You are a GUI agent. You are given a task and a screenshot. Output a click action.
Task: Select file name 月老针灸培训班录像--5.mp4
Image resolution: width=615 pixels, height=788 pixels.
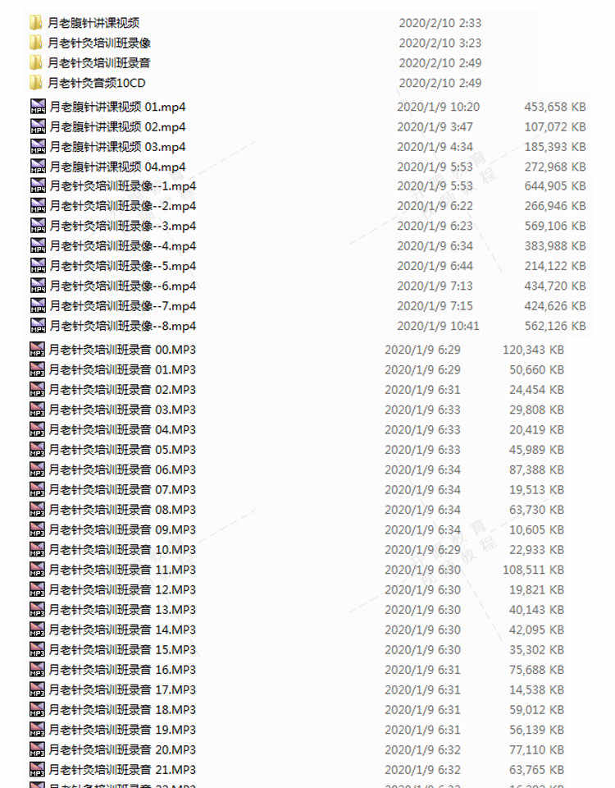pyautogui.click(x=123, y=266)
